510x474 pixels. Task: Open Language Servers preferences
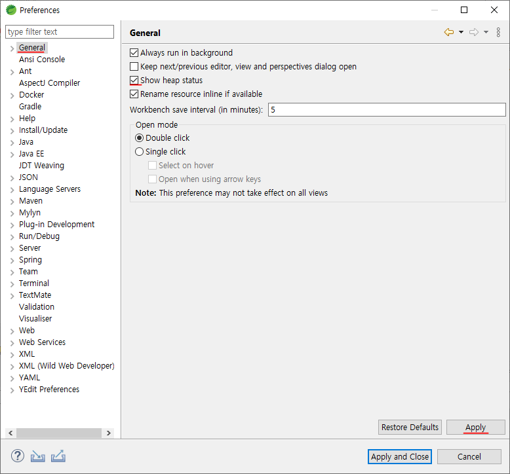point(50,189)
